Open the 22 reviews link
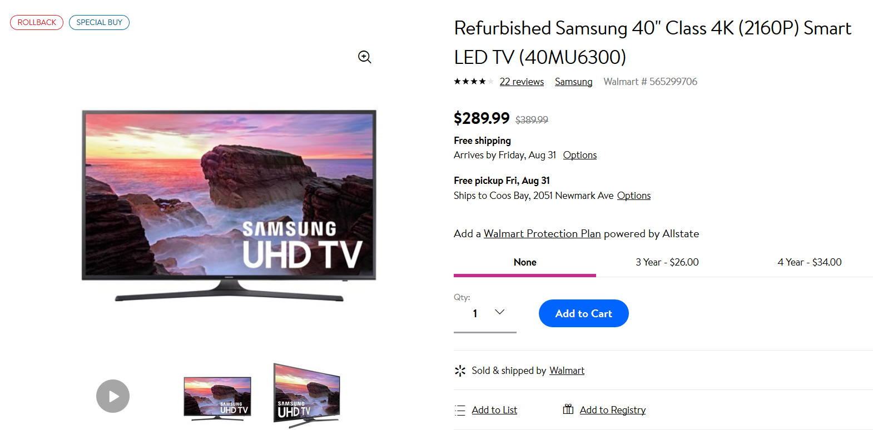The height and width of the screenshot is (430, 873). (522, 82)
